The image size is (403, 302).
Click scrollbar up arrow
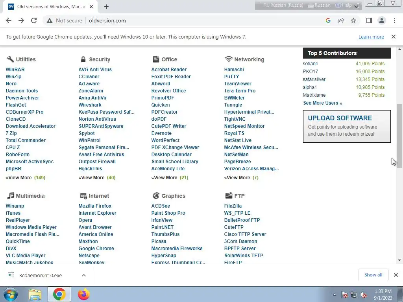399,49
